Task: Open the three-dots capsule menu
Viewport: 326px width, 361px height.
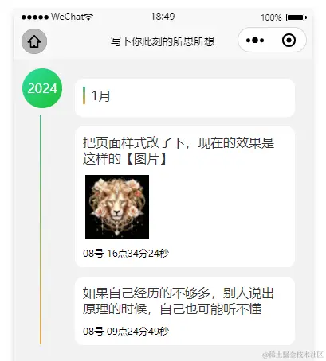Action: click(255, 41)
